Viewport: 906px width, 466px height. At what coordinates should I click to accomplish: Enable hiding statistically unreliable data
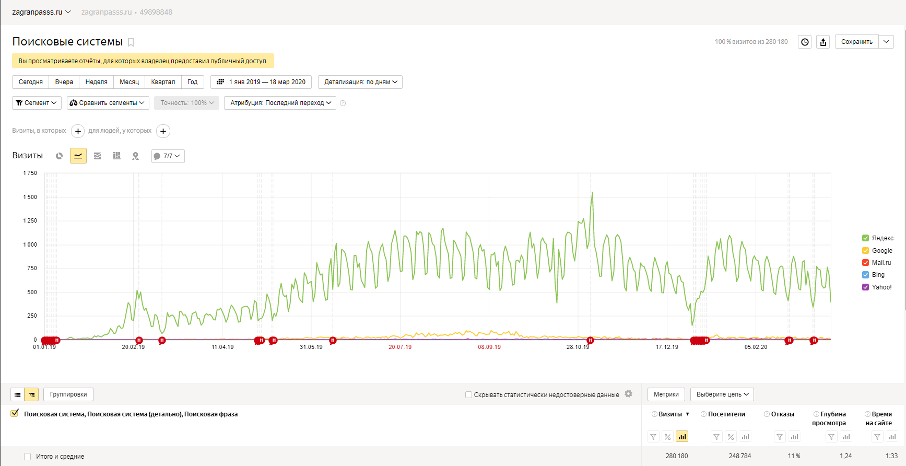[x=468, y=395]
